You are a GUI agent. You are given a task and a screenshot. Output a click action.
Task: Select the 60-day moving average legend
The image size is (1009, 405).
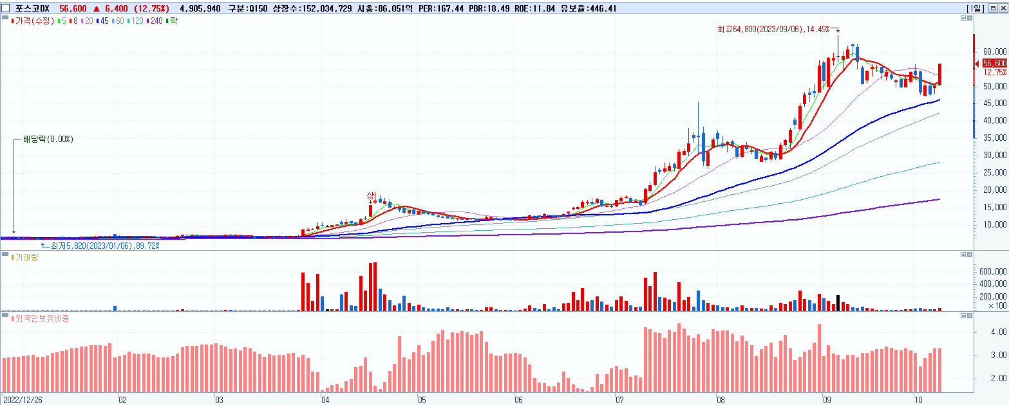[x=118, y=21]
